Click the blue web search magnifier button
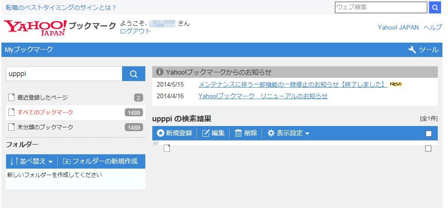The width and height of the screenshot is (448, 208). coord(435,8)
